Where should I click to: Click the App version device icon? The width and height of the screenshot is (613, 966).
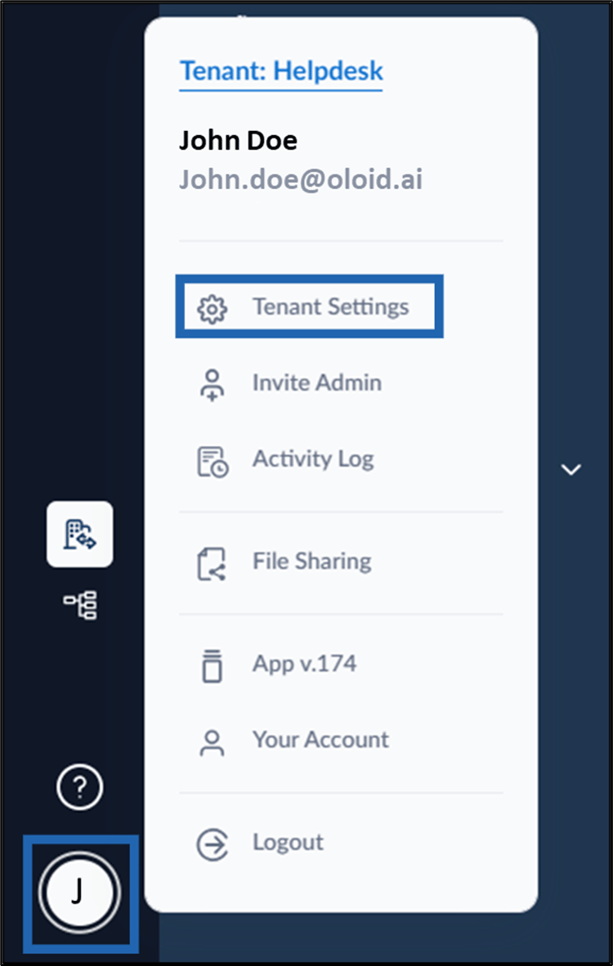(x=212, y=666)
